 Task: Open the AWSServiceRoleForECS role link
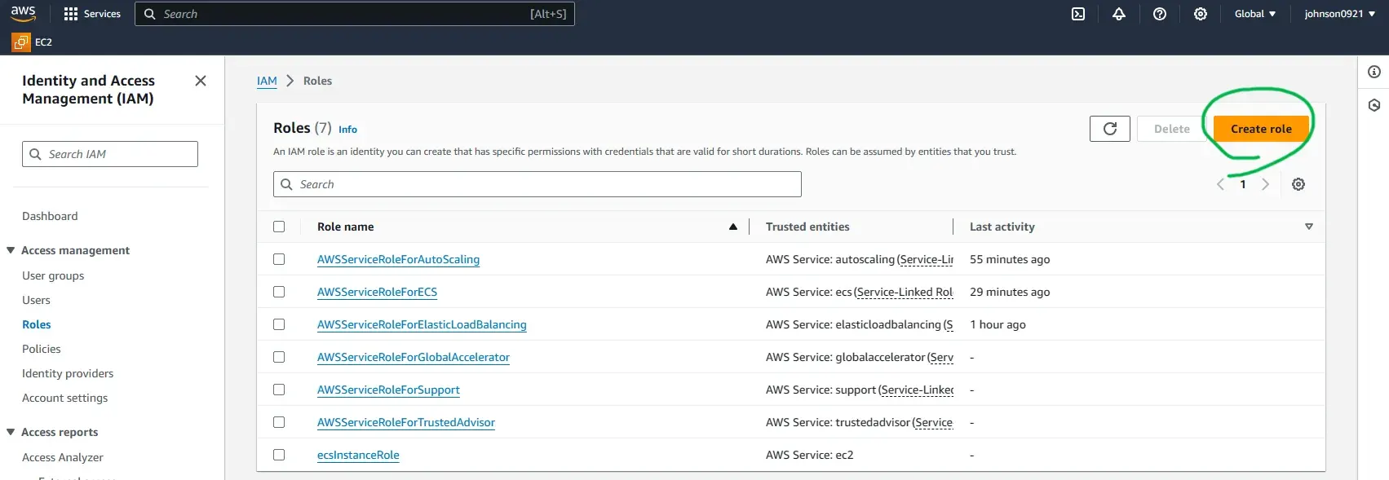377,292
